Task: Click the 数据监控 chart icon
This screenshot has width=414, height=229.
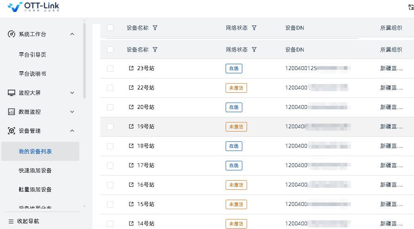Action: (x=11, y=112)
